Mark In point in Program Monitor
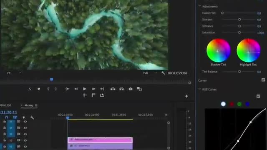Viewport: 267px width, 150px height. (x=48, y=89)
